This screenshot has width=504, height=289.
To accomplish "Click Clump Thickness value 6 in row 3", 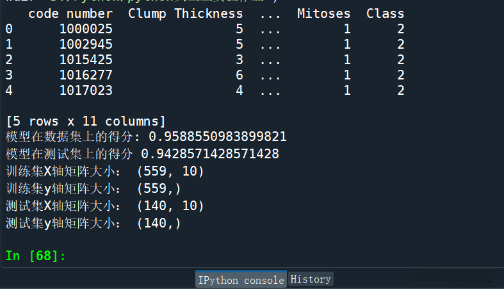I will (x=239, y=75).
